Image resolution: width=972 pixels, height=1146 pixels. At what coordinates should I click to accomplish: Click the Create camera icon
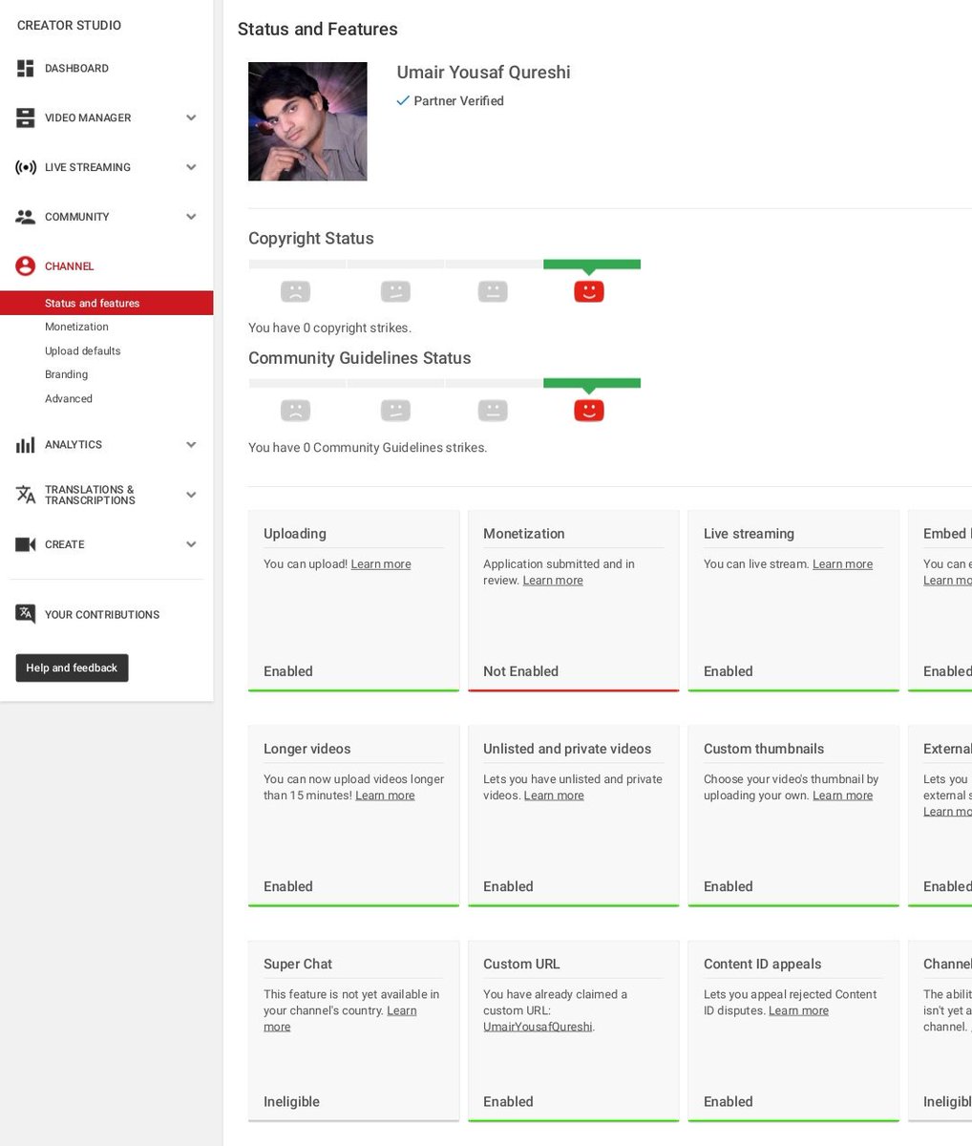26,544
